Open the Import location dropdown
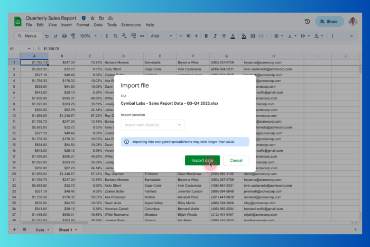The image size is (370, 247). 153,125
